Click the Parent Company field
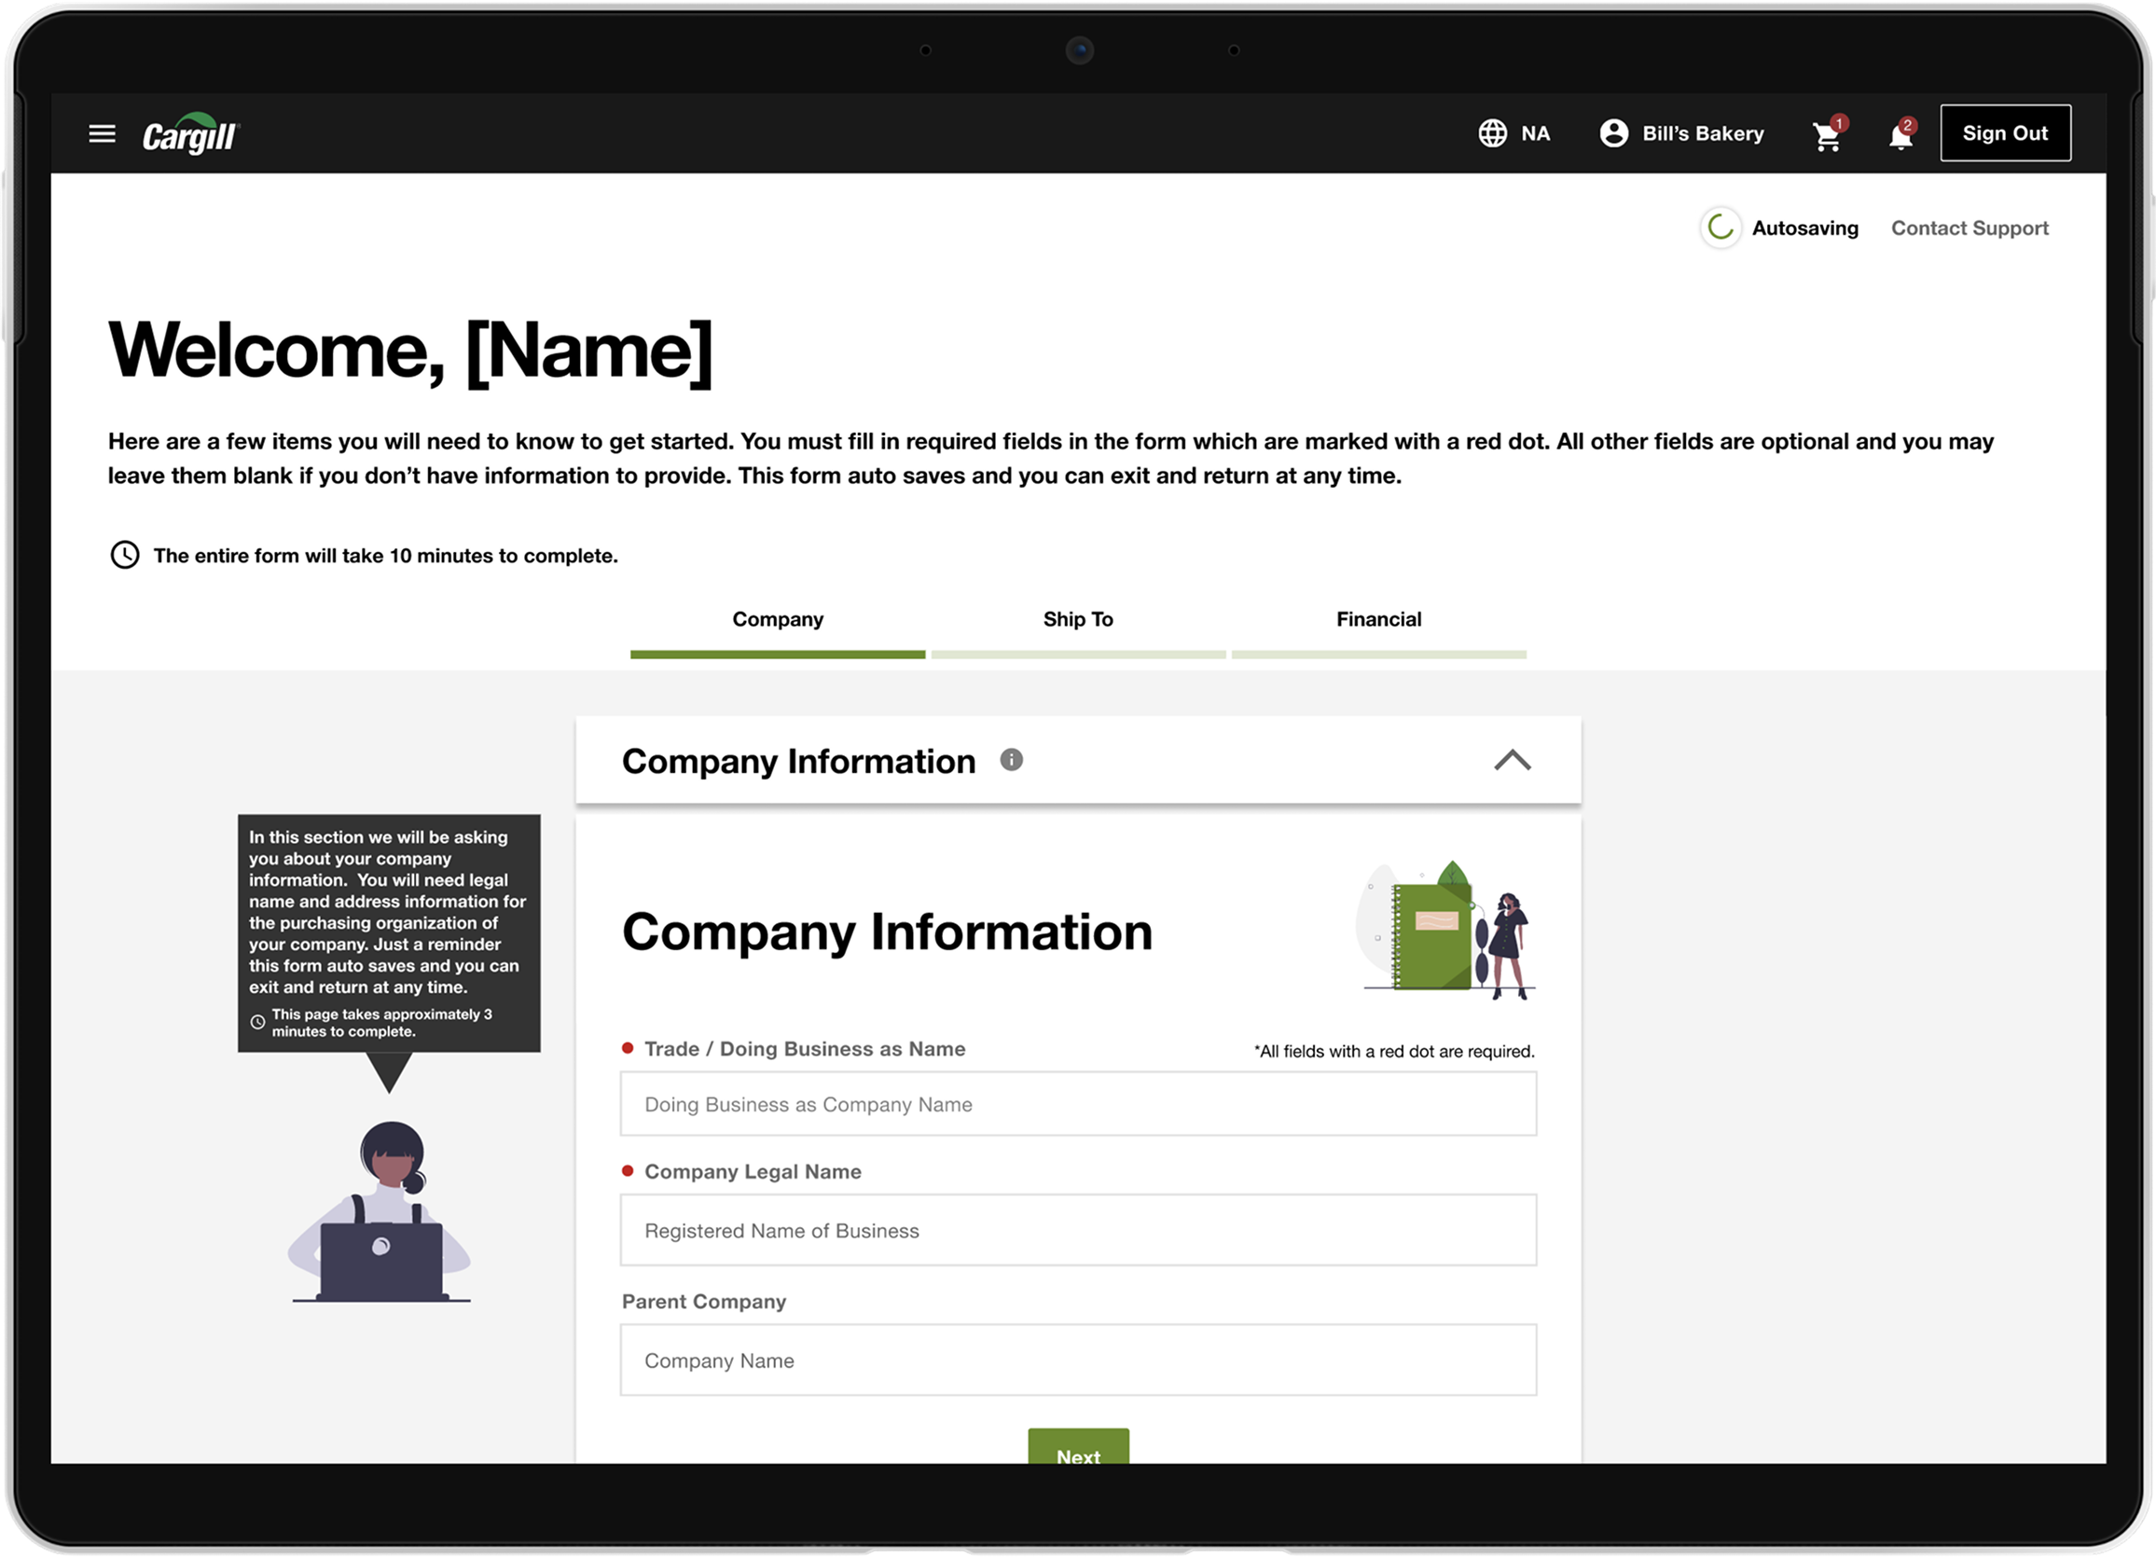 click(x=1078, y=1361)
